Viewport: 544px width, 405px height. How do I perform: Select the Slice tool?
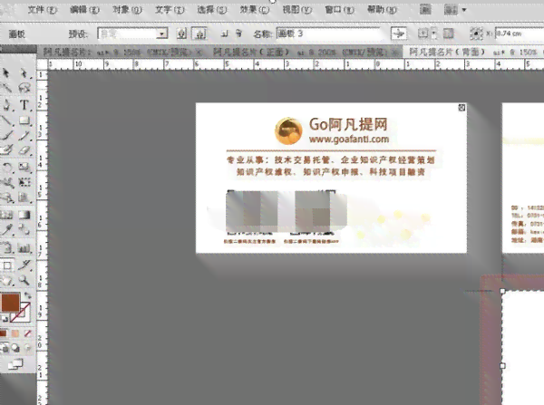click(x=24, y=265)
